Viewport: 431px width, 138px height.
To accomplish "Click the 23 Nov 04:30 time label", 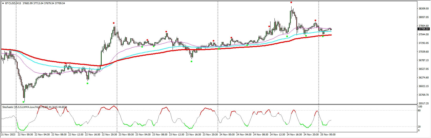I will (x=143, y=135).
